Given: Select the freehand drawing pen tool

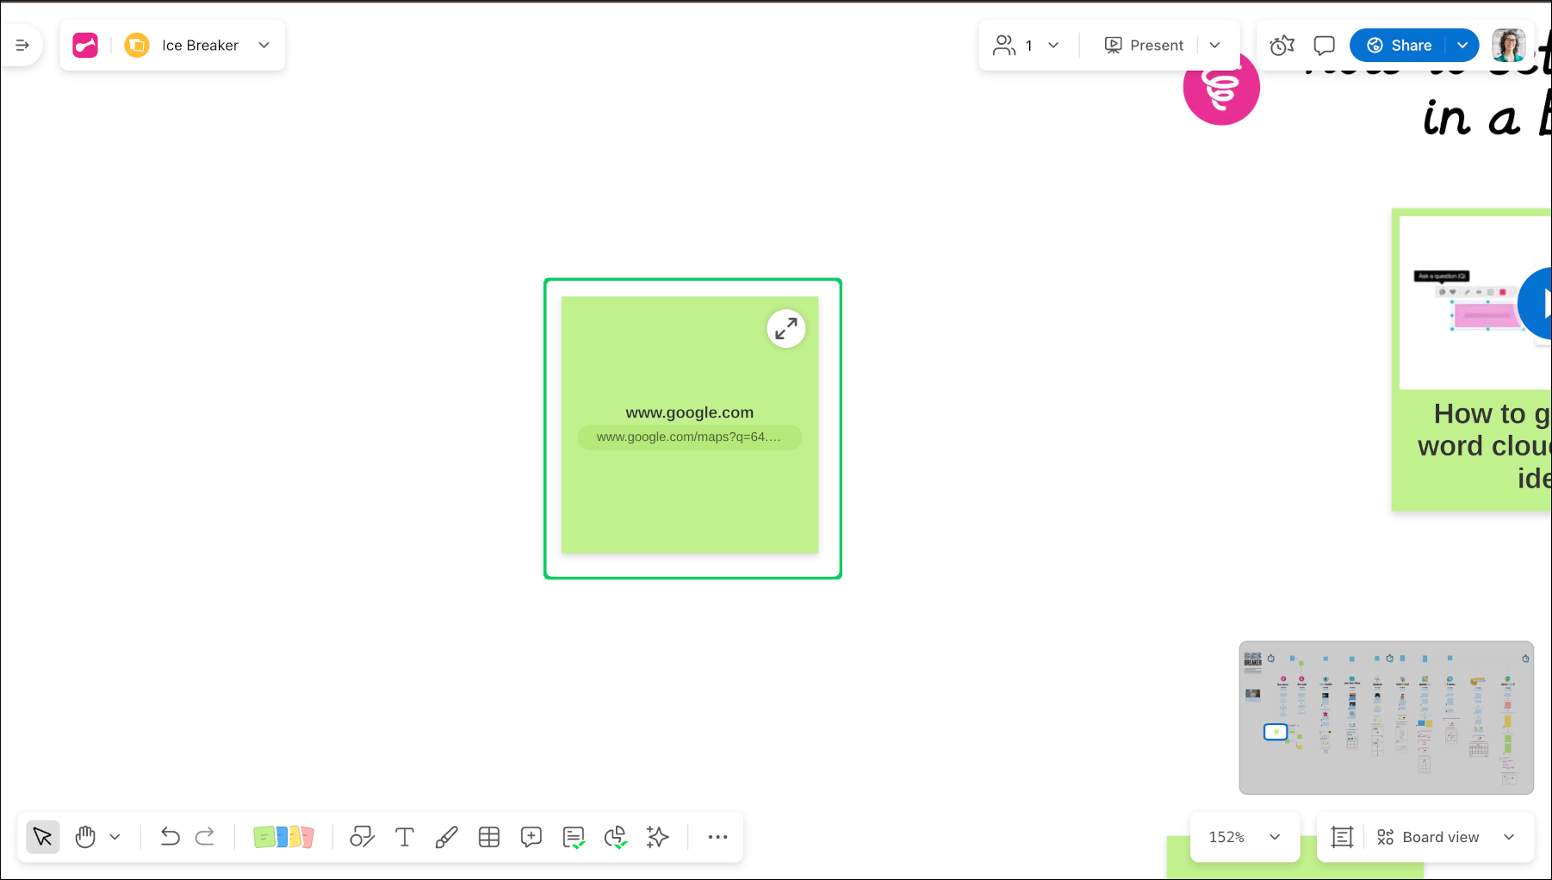Looking at the screenshot, I should click(x=447, y=836).
